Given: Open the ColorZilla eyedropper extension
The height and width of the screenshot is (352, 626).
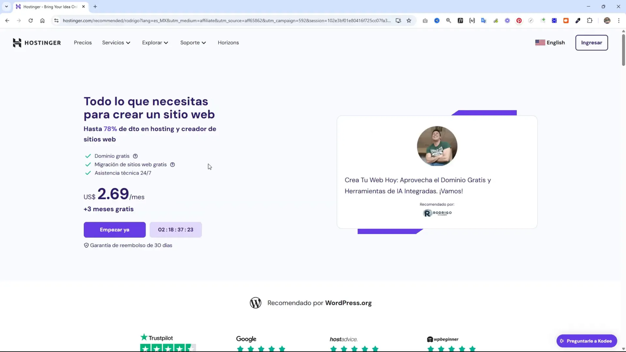Looking at the screenshot, I should (578, 20).
